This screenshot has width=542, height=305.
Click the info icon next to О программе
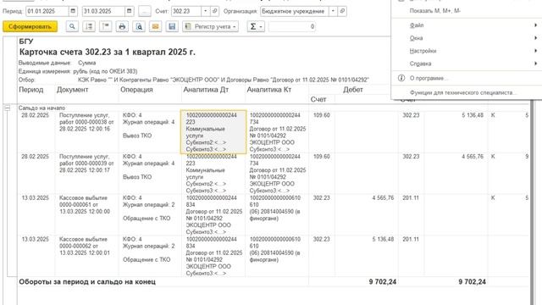(401, 78)
